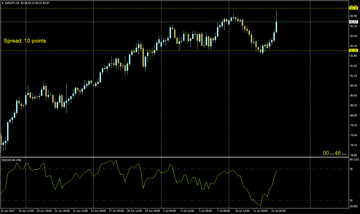This screenshot has width=360, height=214.
Task: Click the 19 Jun 20:00 time label
Action: pos(44,211)
